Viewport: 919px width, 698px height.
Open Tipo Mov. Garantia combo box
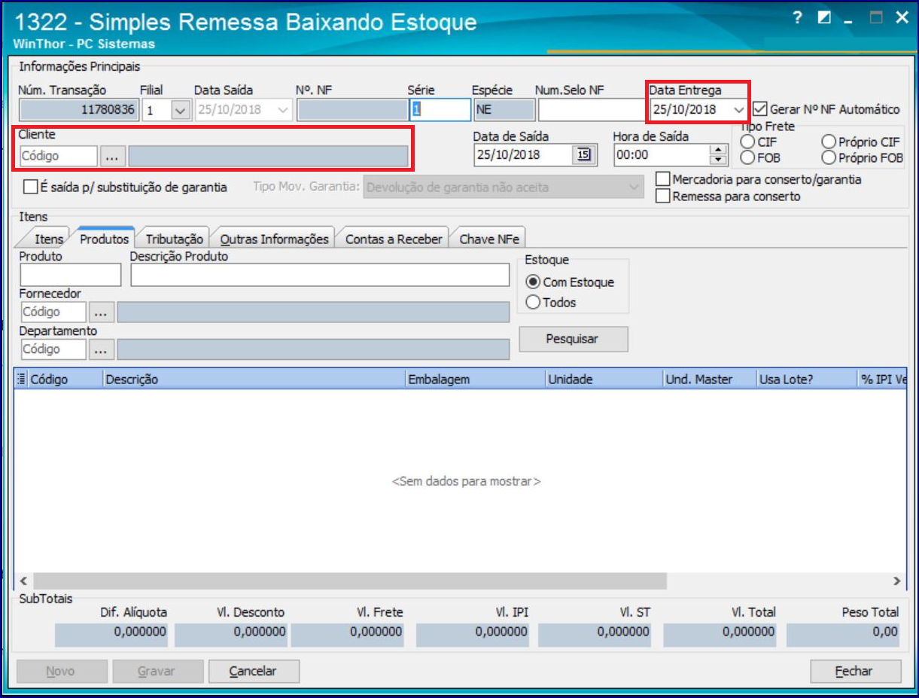(x=504, y=187)
